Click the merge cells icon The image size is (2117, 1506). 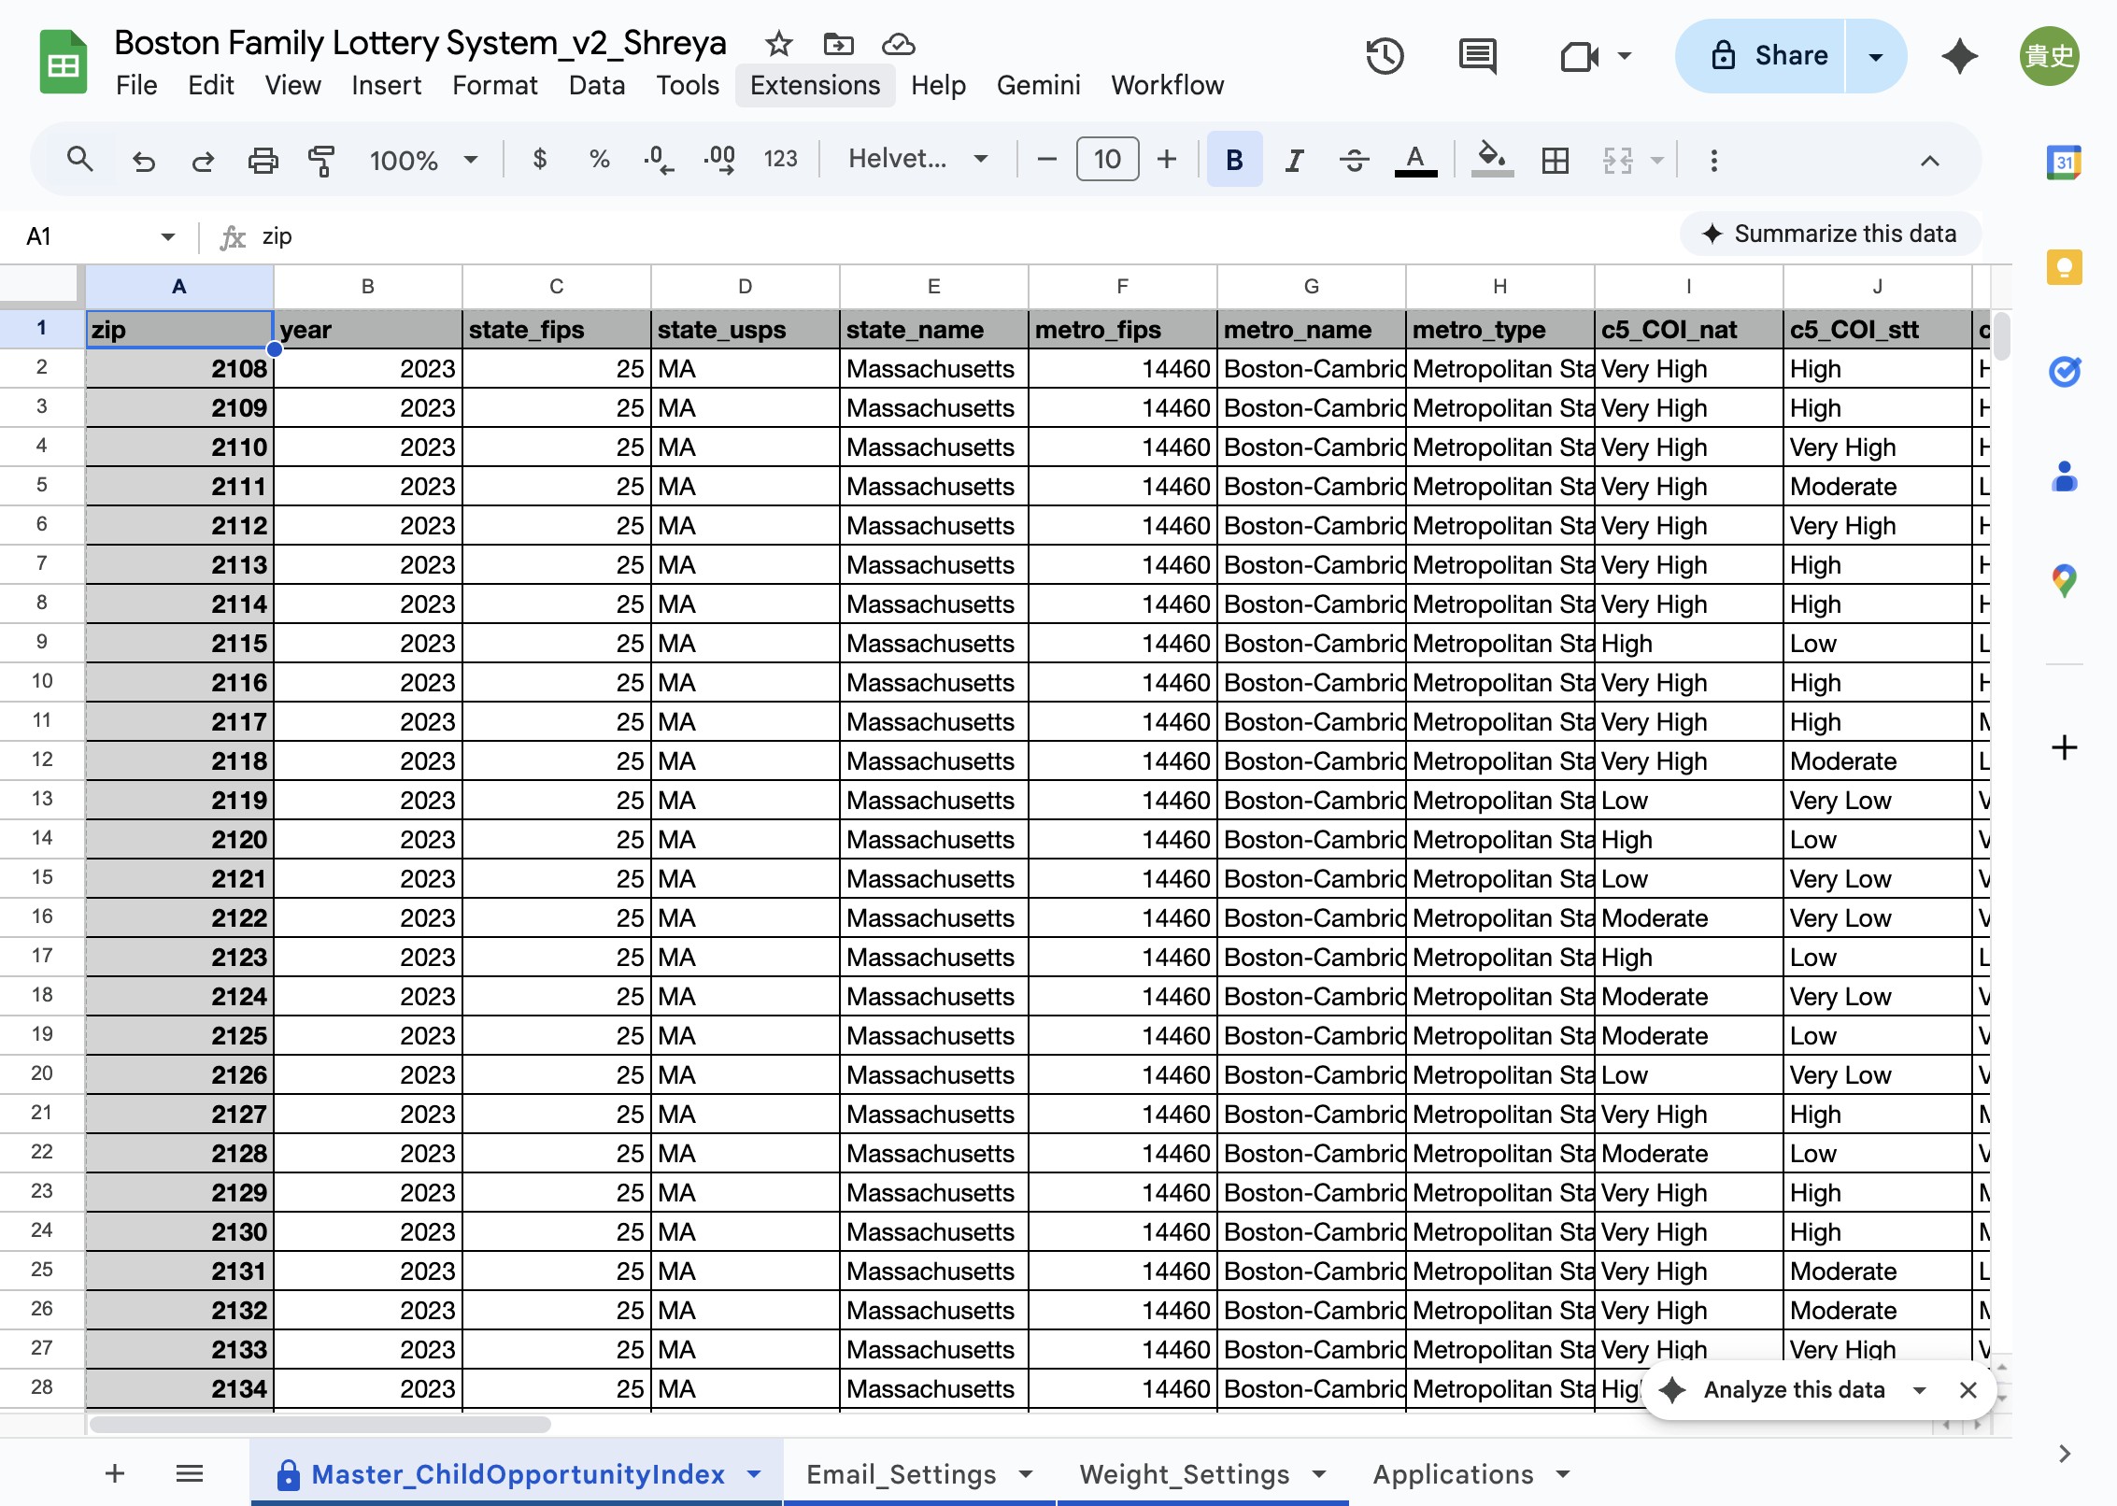(x=1618, y=161)
